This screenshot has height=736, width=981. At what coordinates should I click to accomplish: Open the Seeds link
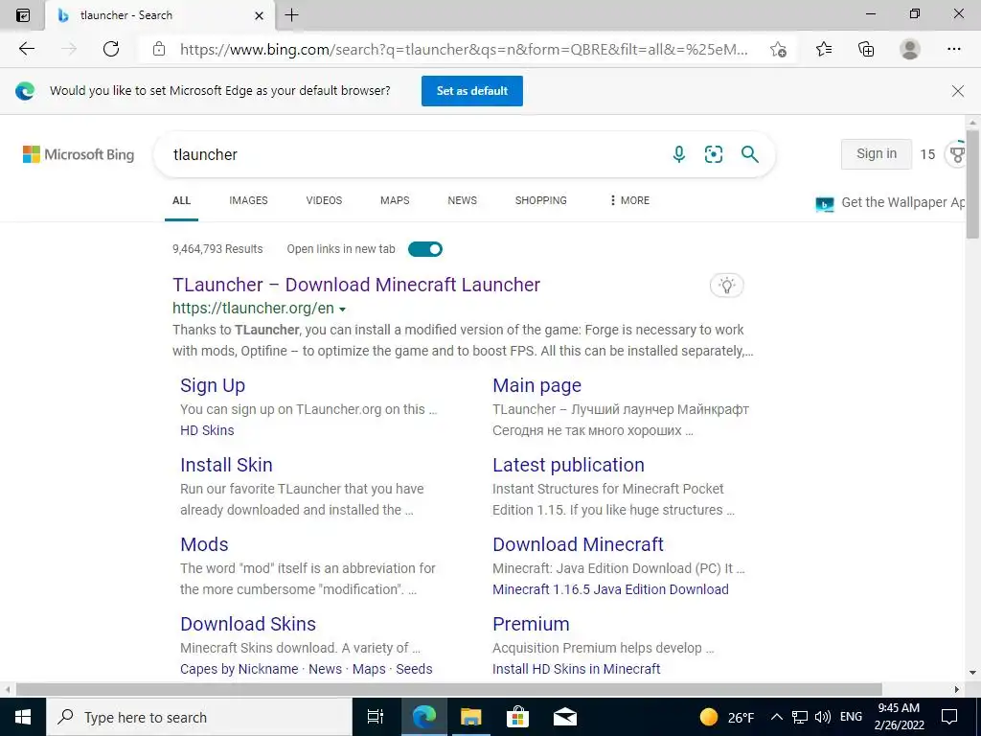(414, 669)
